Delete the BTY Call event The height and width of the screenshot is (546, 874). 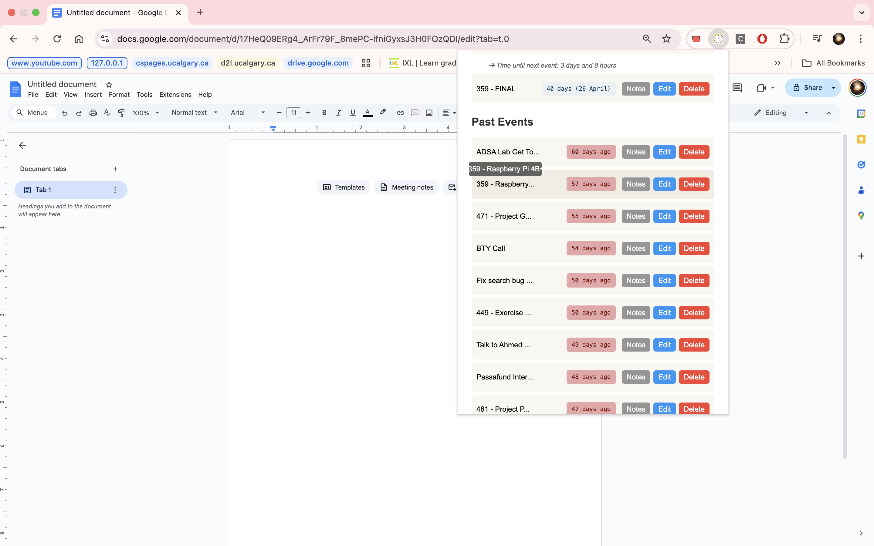(x=693, y=248)
